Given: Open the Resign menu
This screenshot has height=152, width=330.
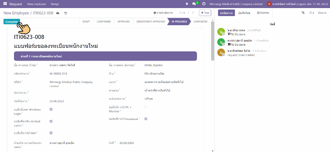Looking at the screenshot, I should [55, 4].
